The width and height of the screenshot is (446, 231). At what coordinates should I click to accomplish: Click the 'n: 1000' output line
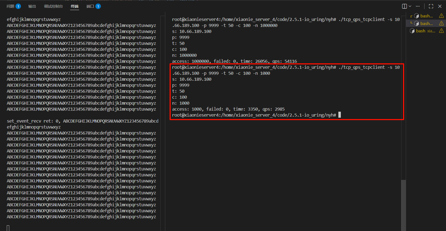pyautogui.click(x=181, y=103)
